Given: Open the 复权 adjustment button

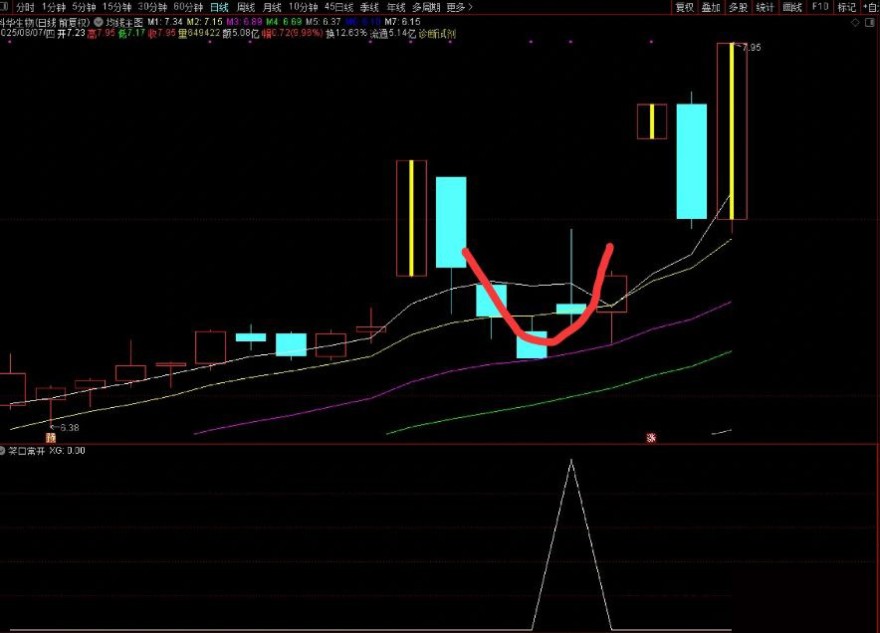Looking at the screenshot, I should pyautogui.click(x=684, y=7).
